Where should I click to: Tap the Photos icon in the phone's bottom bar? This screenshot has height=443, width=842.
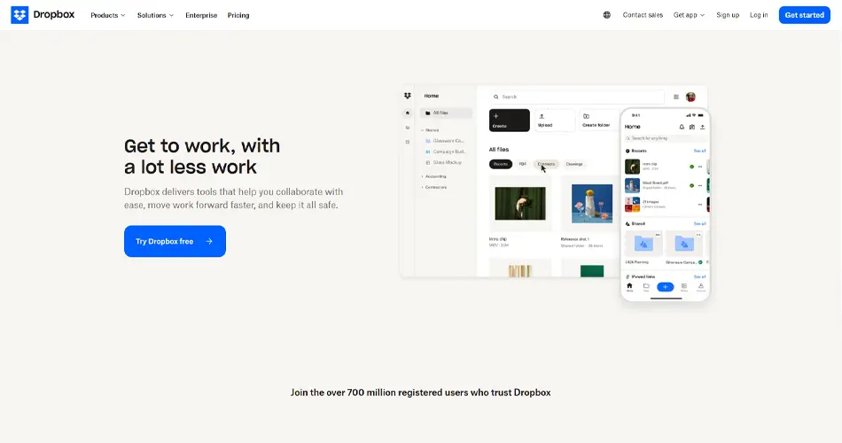[683, 287]
